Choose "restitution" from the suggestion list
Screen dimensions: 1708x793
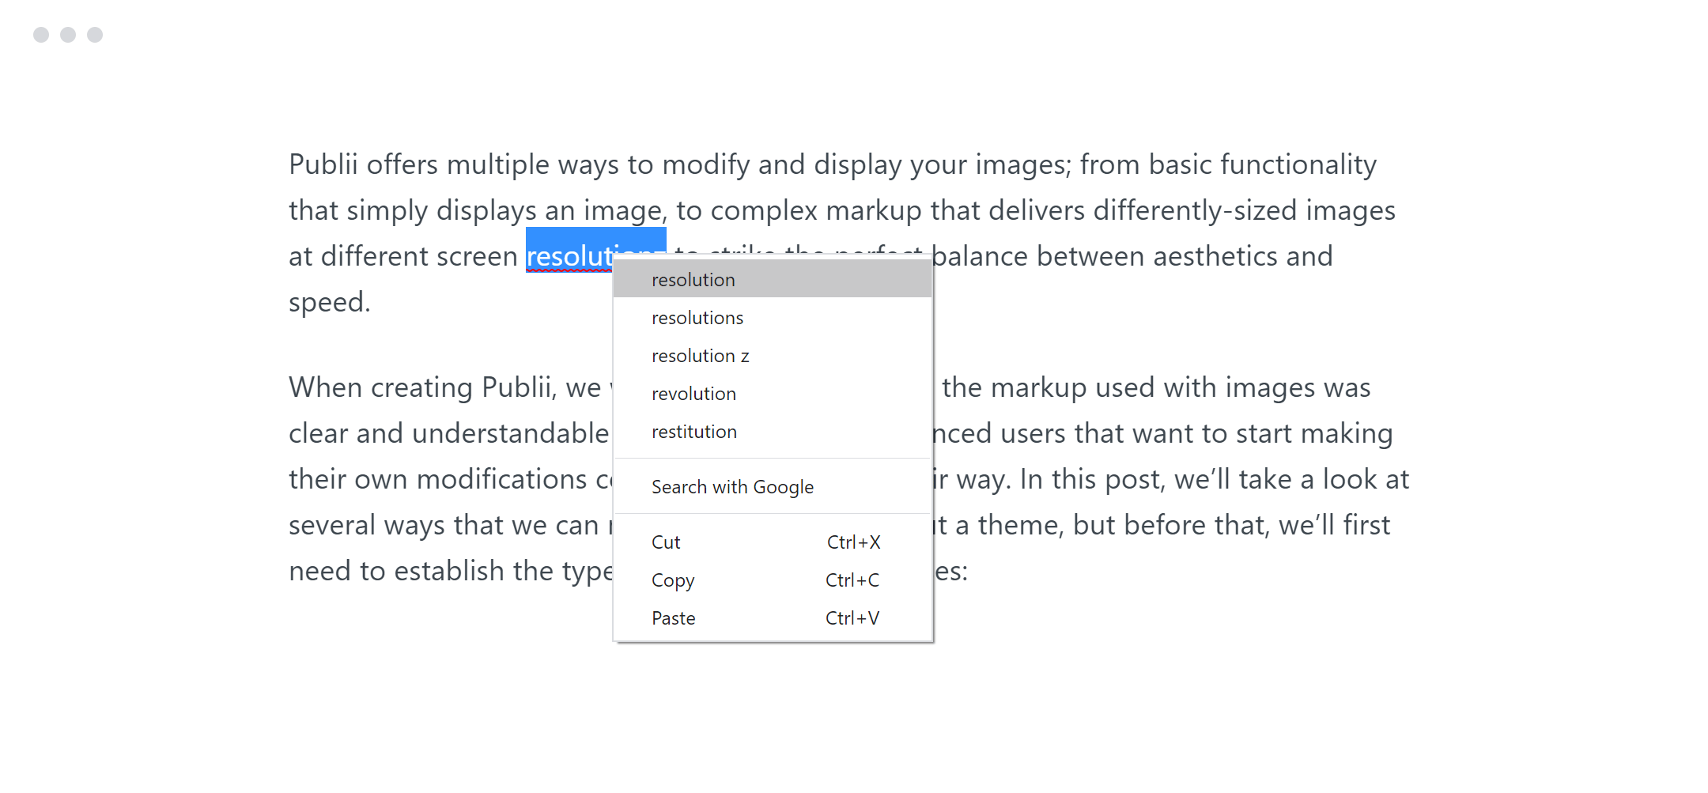click(x=693, y=431)
